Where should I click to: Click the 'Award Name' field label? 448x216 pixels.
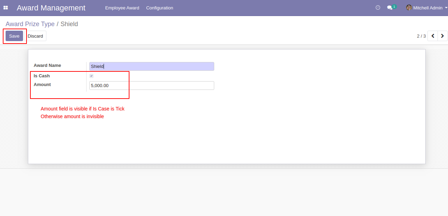coord(47,65)
